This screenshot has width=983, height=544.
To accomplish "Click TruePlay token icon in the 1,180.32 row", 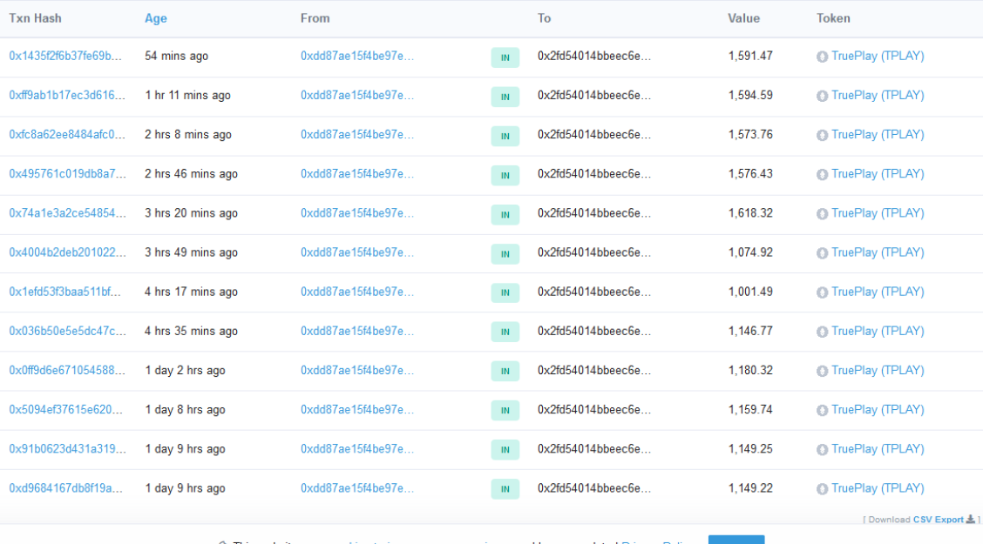I will coord(822,371).
